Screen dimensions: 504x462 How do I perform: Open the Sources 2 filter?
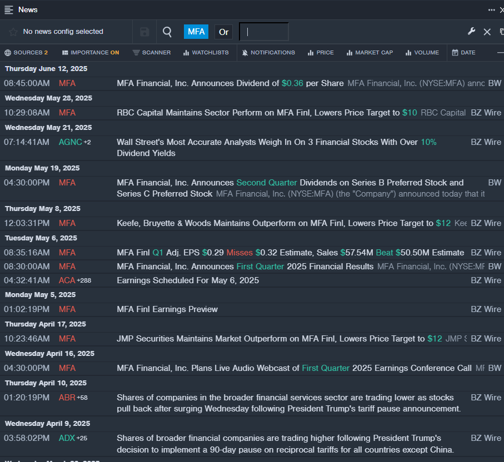[26, 53]
